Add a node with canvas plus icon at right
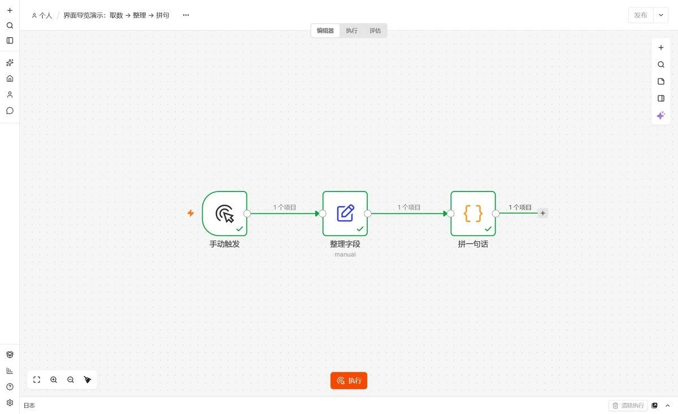The width and height of the screenshot is (678, 414). click(x=661, y=47)
